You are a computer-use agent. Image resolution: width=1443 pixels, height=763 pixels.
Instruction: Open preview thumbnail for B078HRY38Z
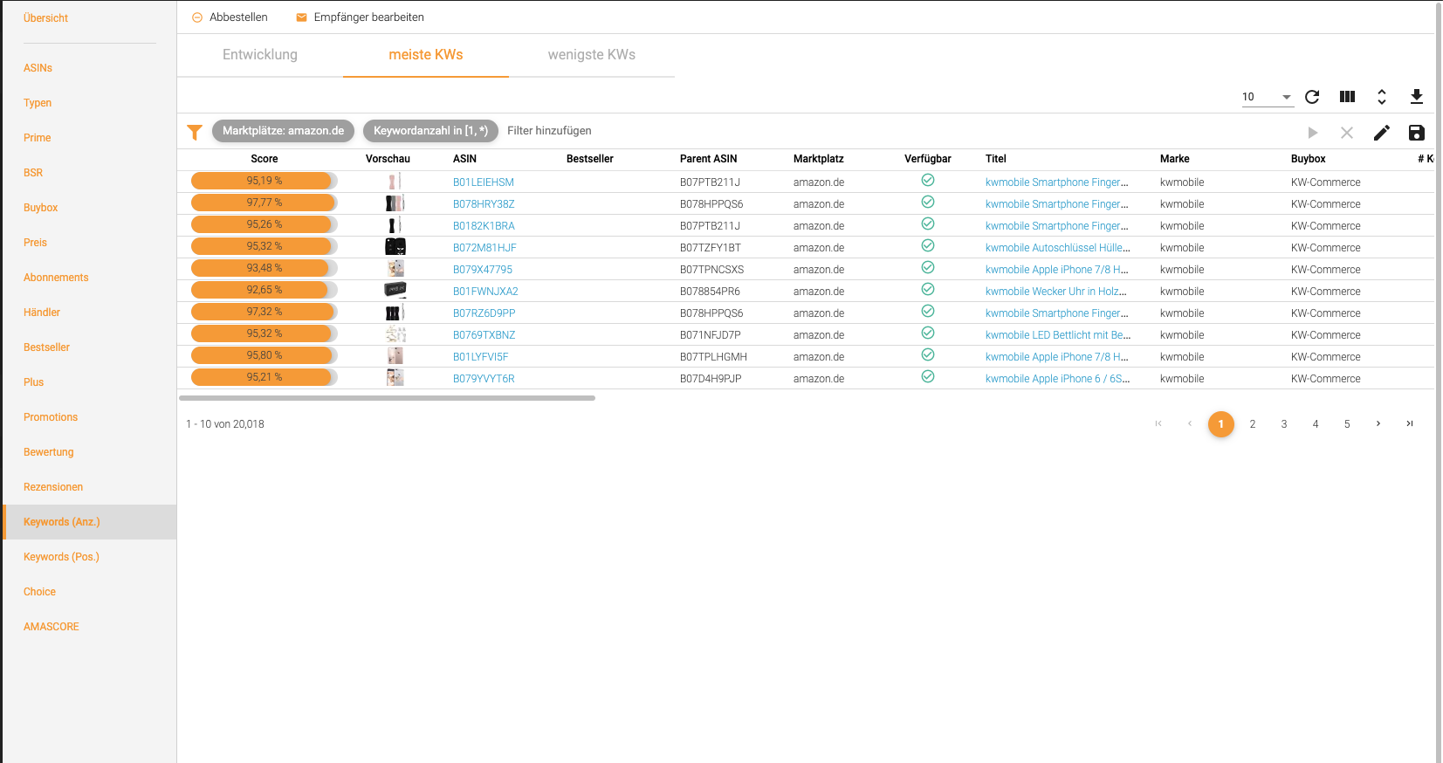395,203
